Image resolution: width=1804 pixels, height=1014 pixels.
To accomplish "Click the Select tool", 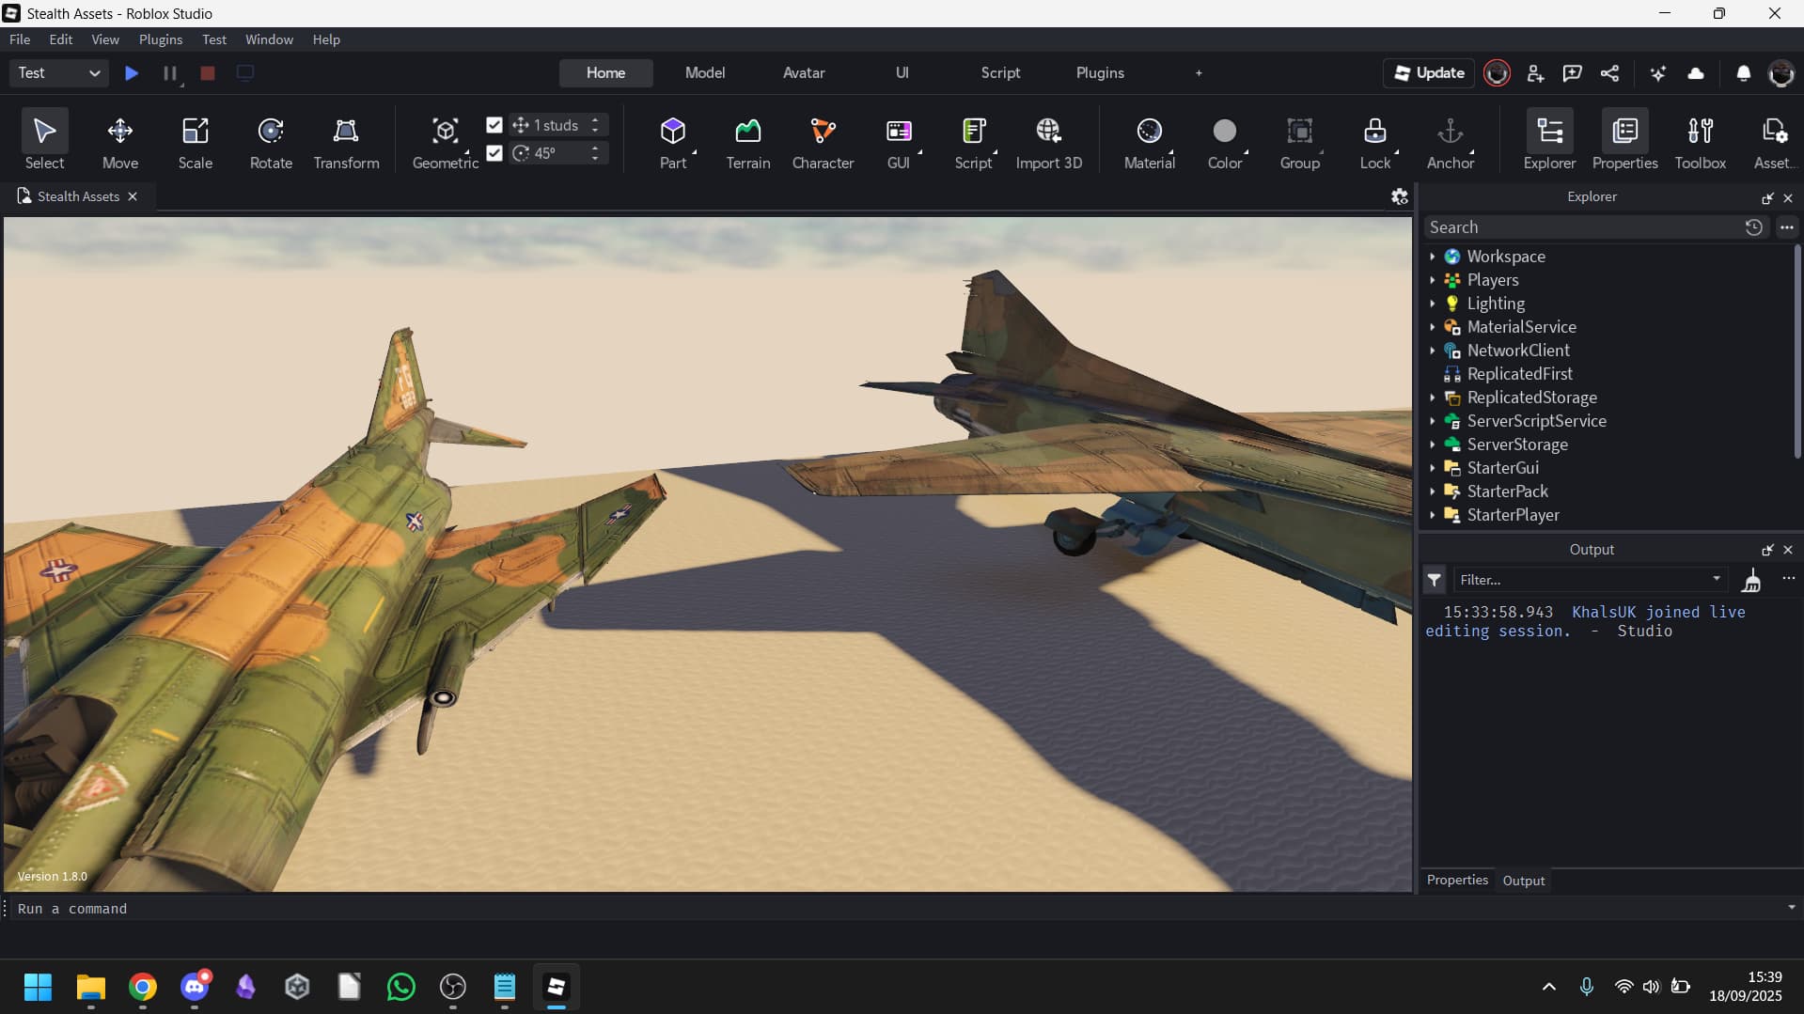I will click(44, 141).
